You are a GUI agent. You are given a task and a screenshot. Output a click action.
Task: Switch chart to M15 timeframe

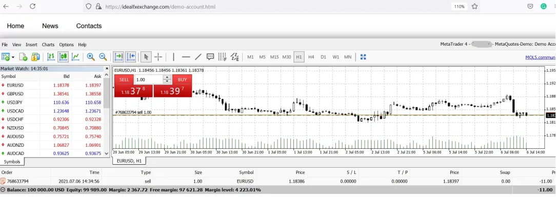[x=274, y=57]
